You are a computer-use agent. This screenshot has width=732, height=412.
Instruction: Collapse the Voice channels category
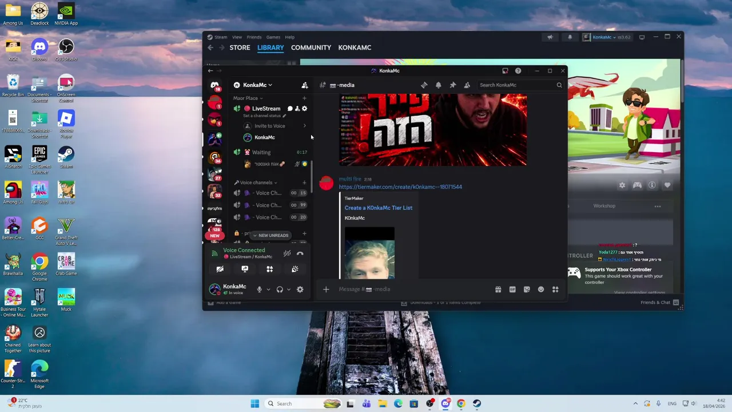tap(256, 183)
